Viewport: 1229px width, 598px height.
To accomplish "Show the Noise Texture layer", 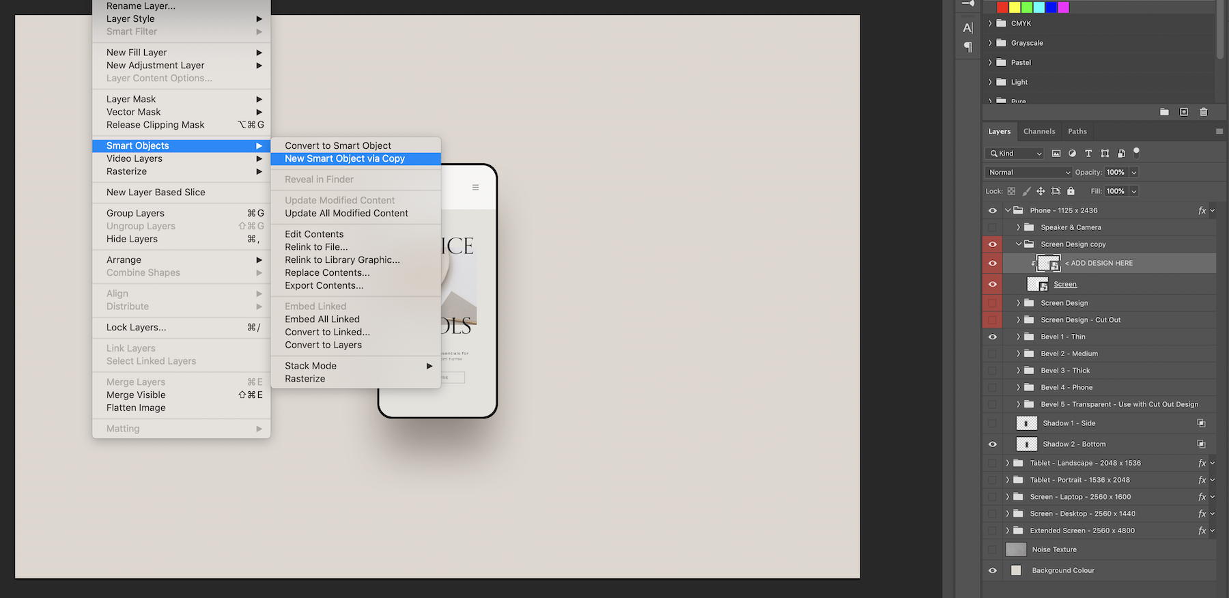I will pos(993,550).
